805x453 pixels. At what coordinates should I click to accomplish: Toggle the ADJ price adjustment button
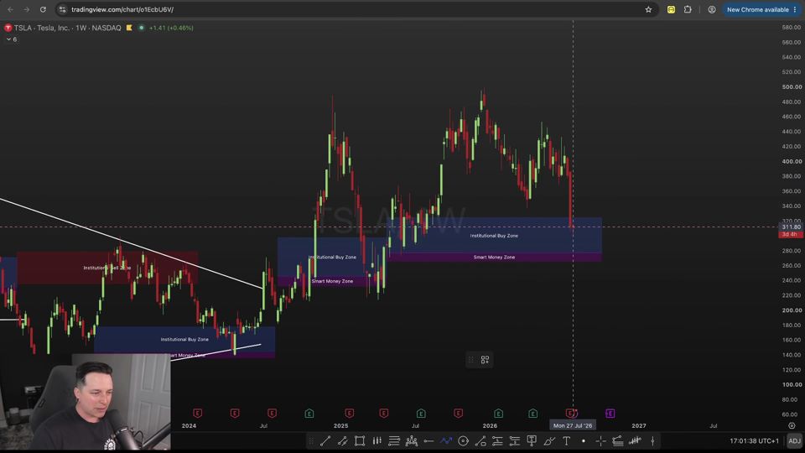coord(794,440)
